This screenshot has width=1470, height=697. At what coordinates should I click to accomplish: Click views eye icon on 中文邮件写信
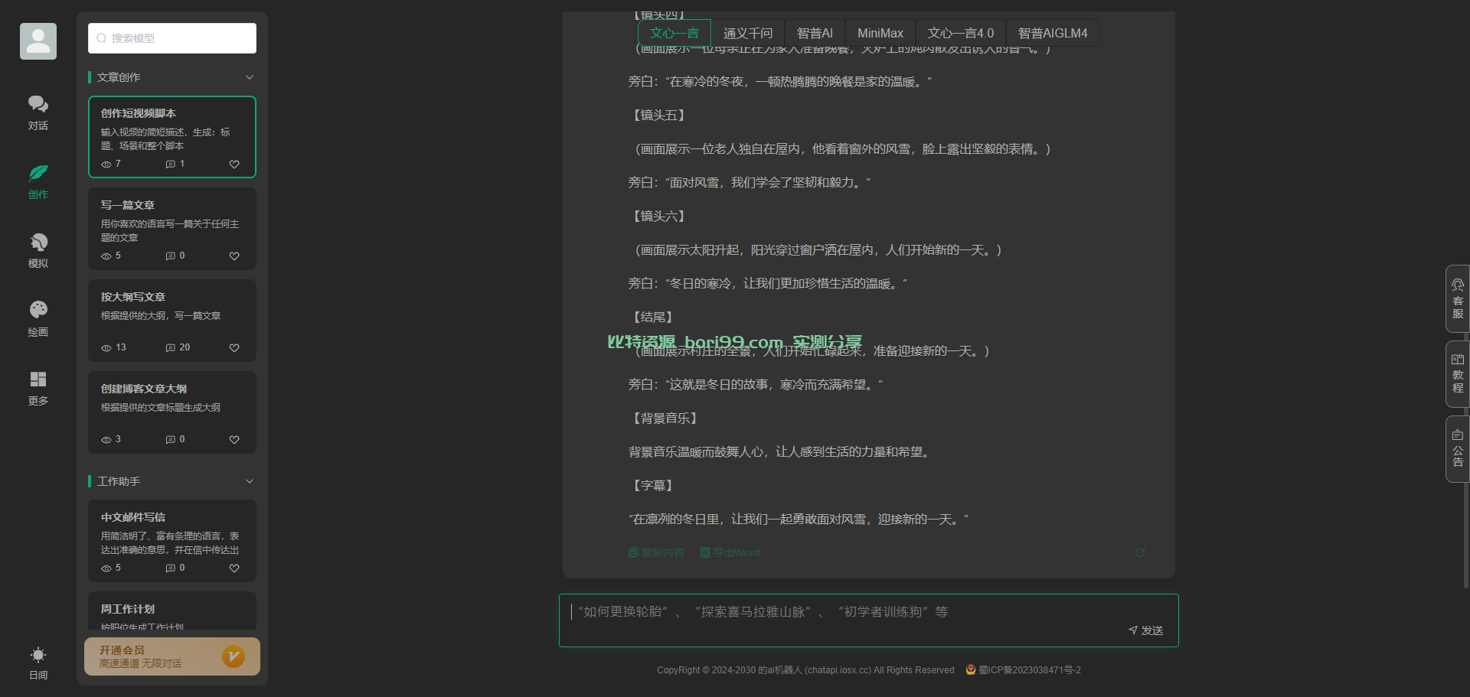coord(106,568)
